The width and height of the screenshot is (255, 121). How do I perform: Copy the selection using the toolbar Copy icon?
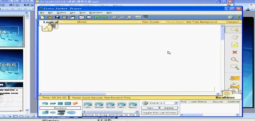coord(82,17)
